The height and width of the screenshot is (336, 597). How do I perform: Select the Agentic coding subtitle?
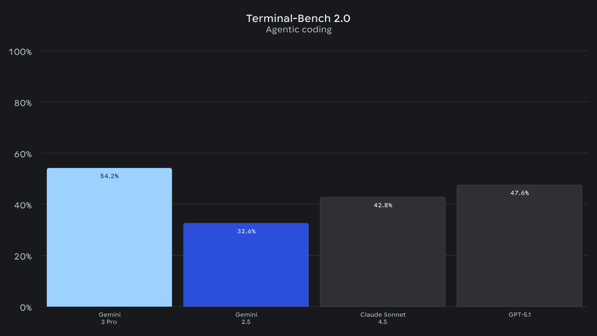[x=298, y=29]
